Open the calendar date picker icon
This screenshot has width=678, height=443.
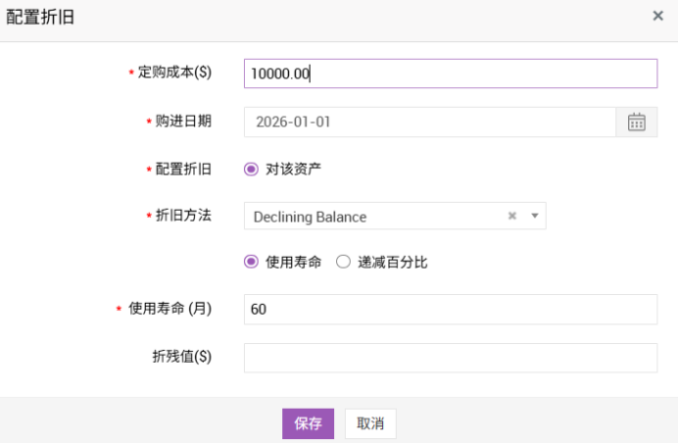[x=636, y=123]
